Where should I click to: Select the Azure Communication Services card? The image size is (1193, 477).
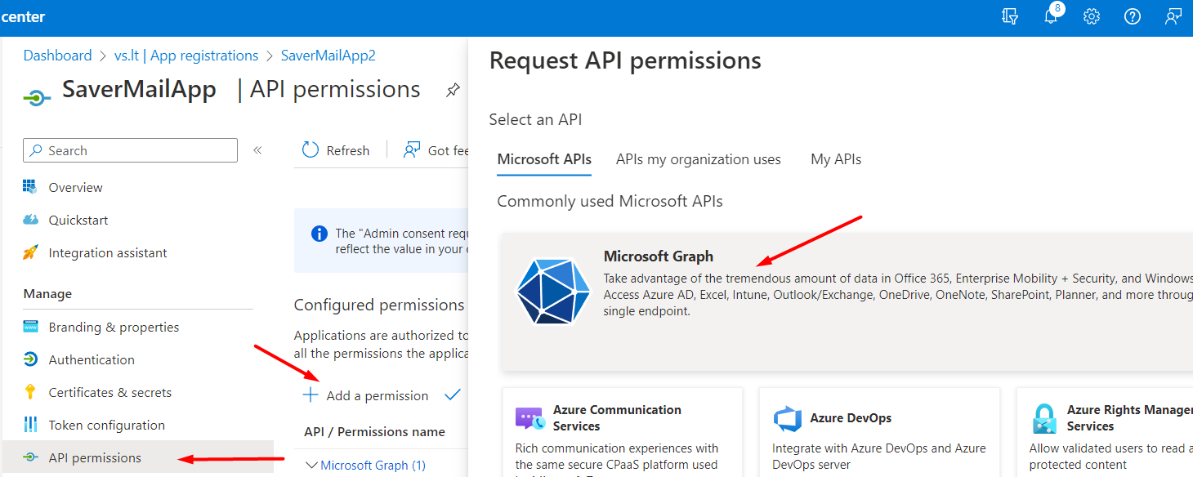[622, 432]
